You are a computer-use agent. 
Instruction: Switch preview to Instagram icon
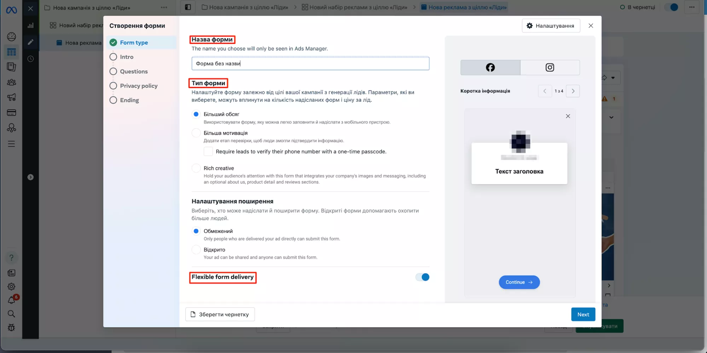pos(550,67)
